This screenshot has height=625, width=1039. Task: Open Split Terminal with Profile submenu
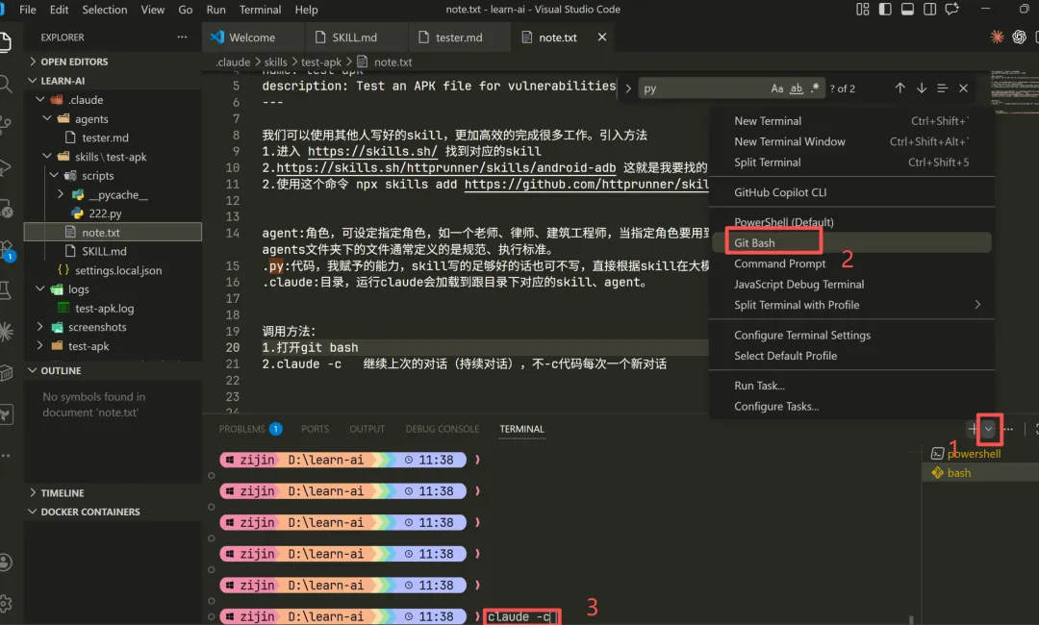pos(851,305)
